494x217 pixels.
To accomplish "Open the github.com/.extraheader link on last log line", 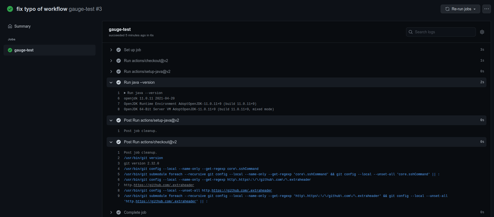I will click(165, 201).
